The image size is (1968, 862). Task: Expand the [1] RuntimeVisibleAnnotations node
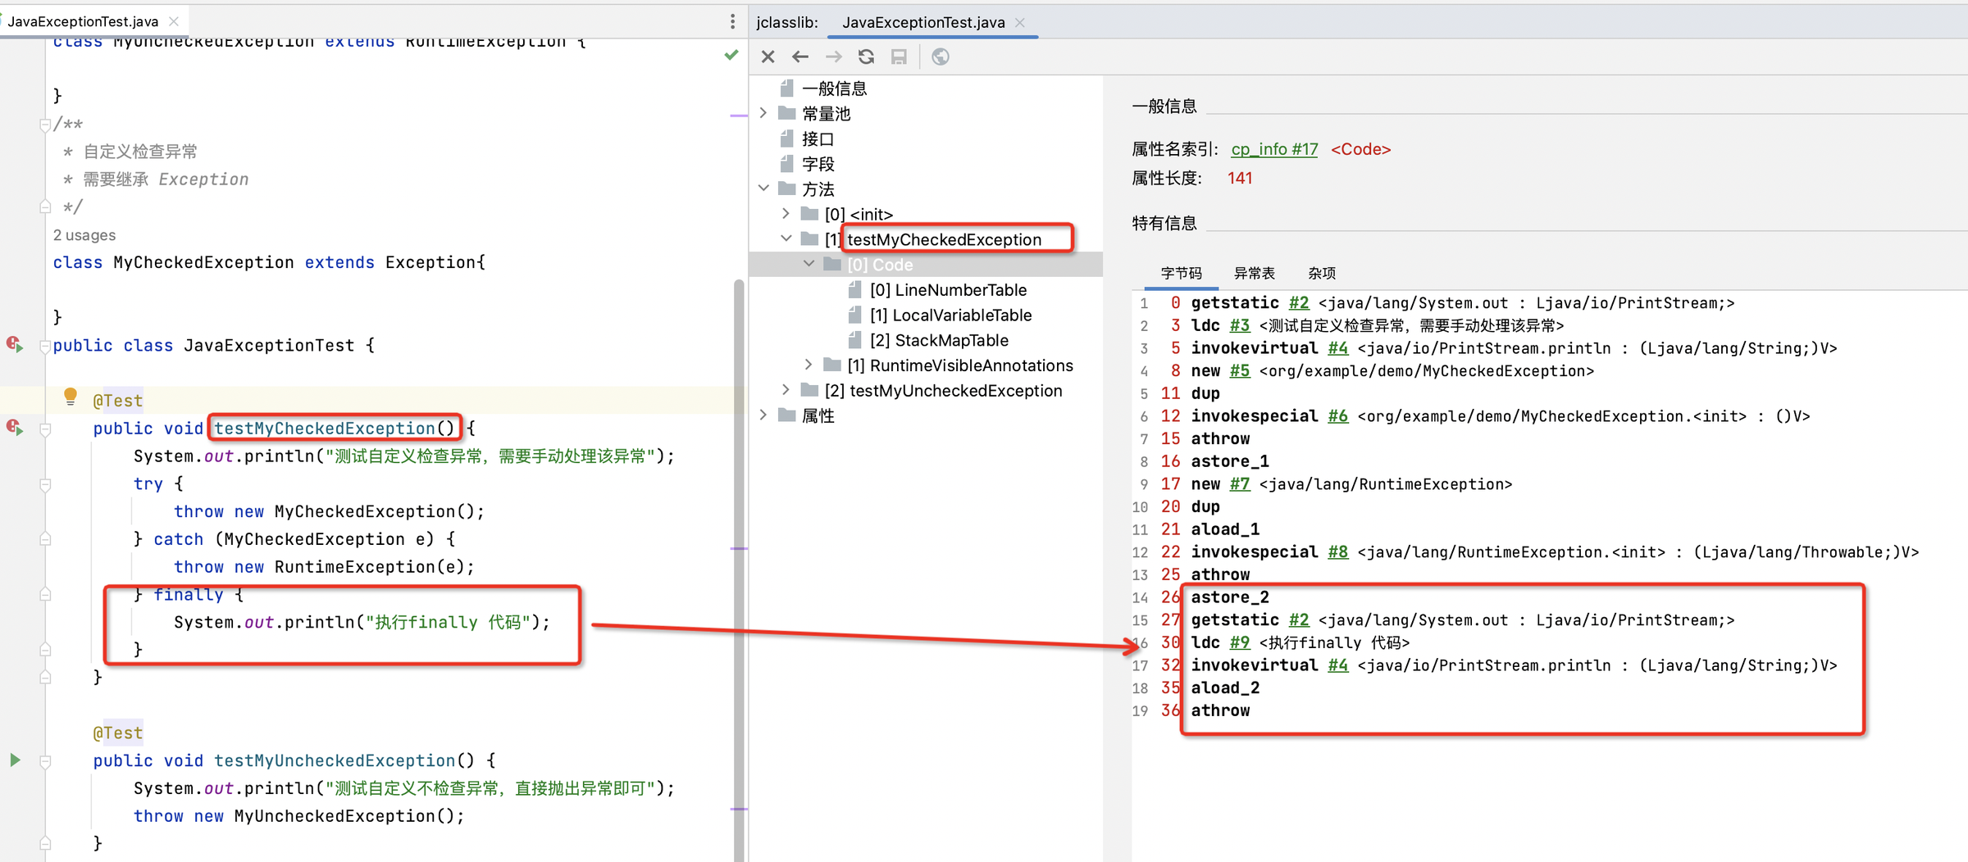(x=809, y=365)
